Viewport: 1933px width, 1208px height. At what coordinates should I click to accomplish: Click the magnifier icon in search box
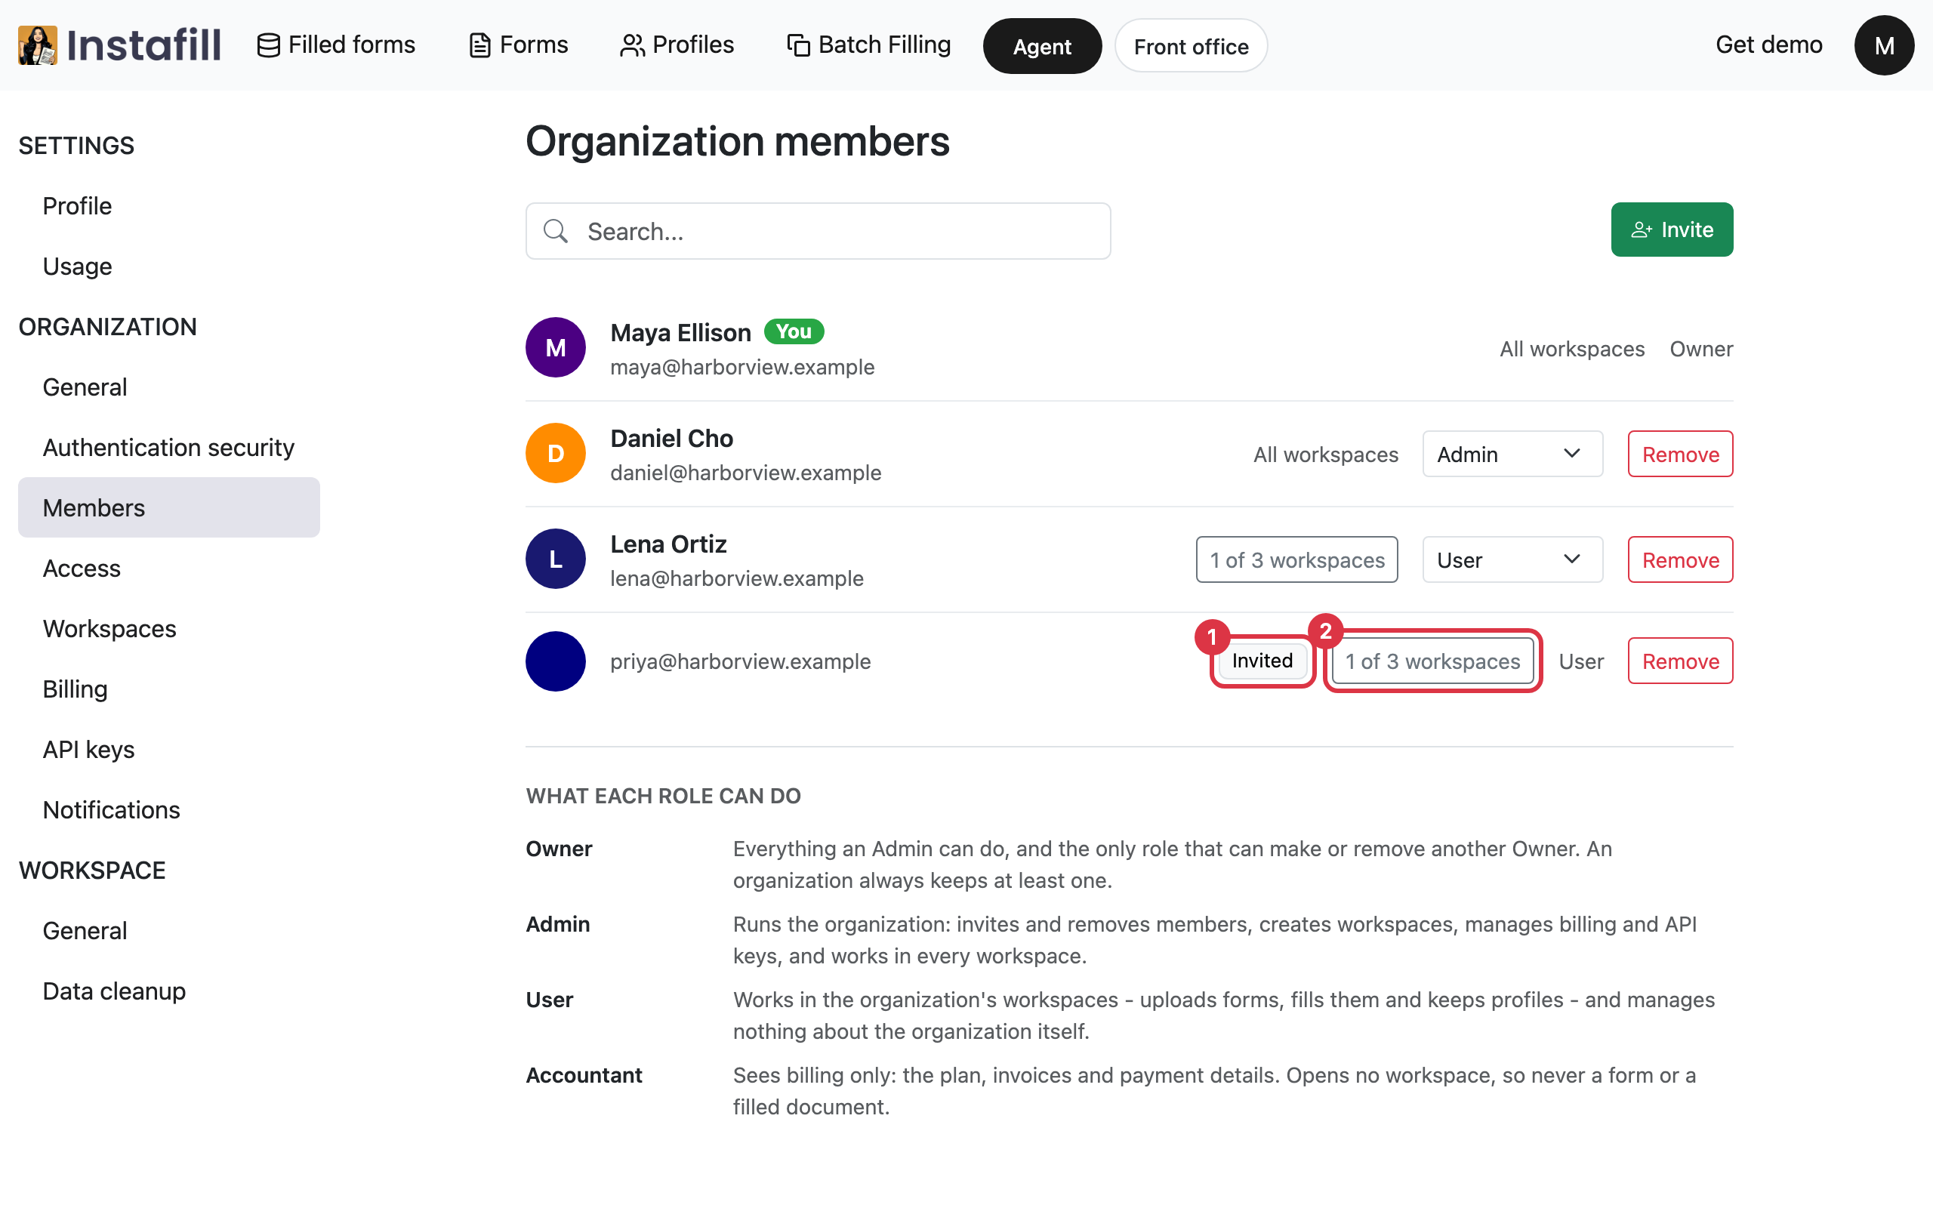click(555, 231)
